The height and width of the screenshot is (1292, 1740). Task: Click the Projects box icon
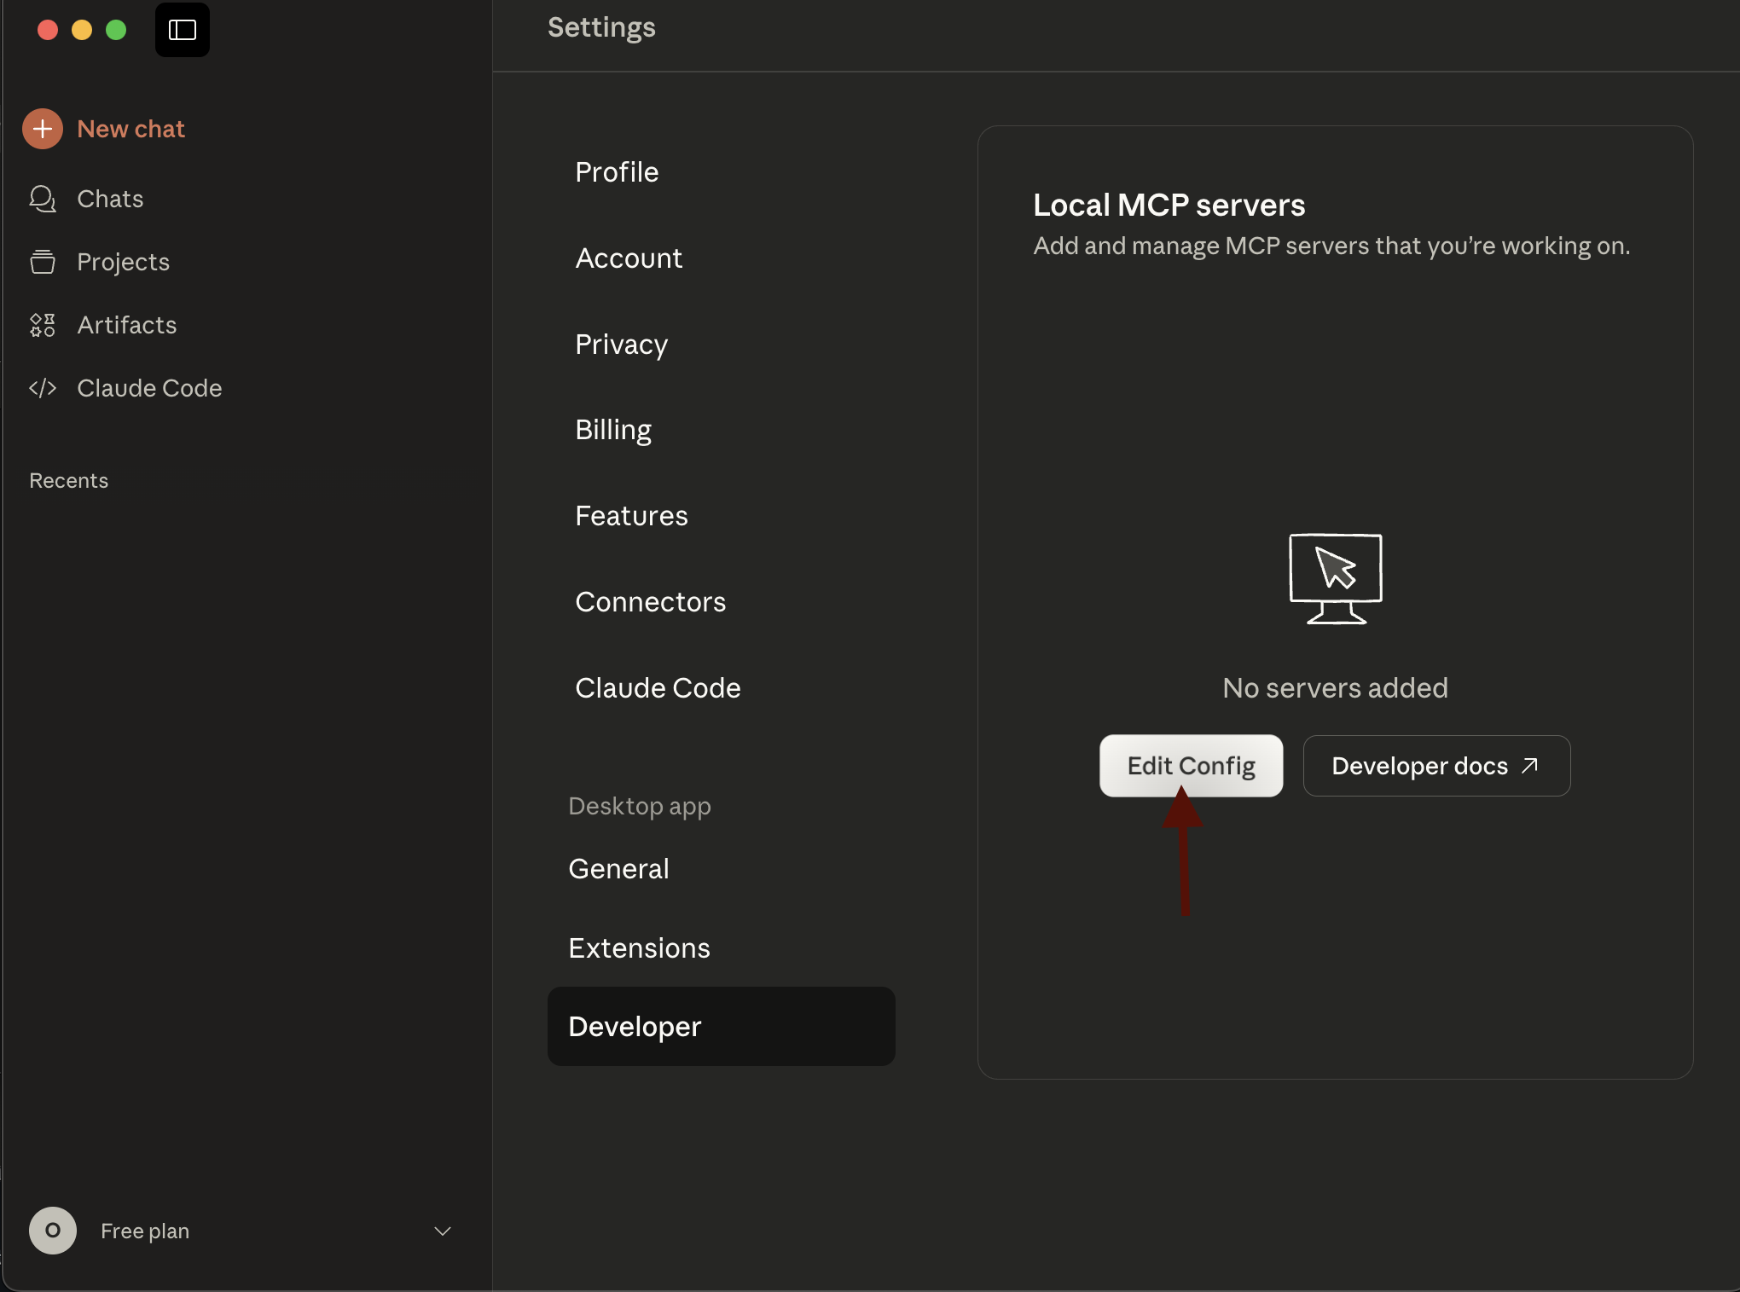[x=42, y=262]
